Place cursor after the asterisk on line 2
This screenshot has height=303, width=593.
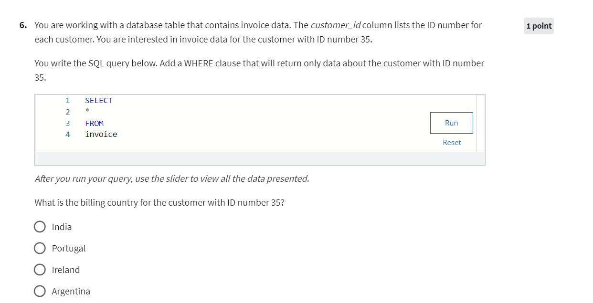point(91,112)
